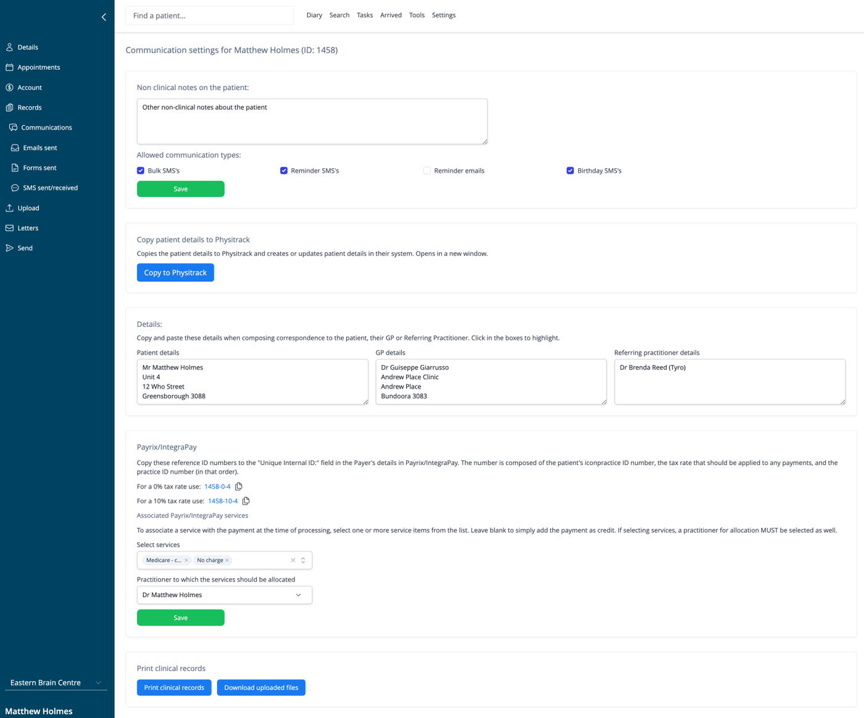Copy the 0% tax rate reference ID
This screenshot has height=718, width=864.
239,486
